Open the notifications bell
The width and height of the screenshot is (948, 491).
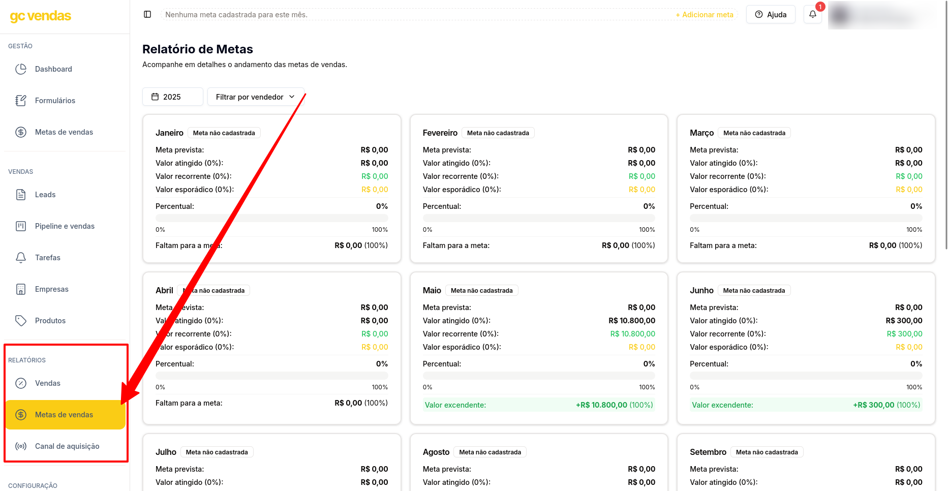(812, 14)
